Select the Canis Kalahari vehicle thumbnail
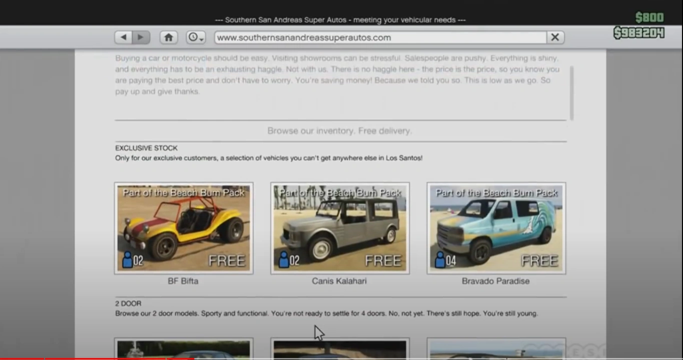683x360 pixels. tap(340, 228)
